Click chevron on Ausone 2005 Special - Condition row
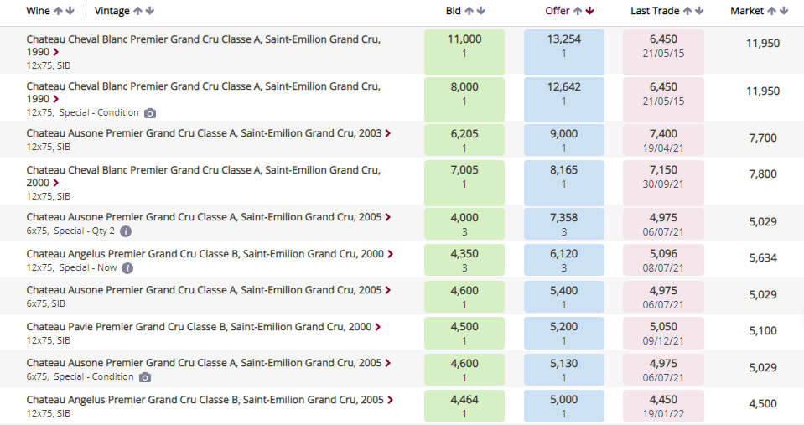 click(x=388, y=364)
